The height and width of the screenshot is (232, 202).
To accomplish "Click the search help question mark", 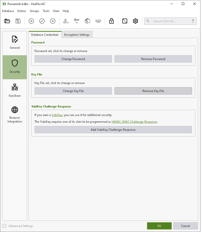I will pyautogui.click(x=193, y=21).
